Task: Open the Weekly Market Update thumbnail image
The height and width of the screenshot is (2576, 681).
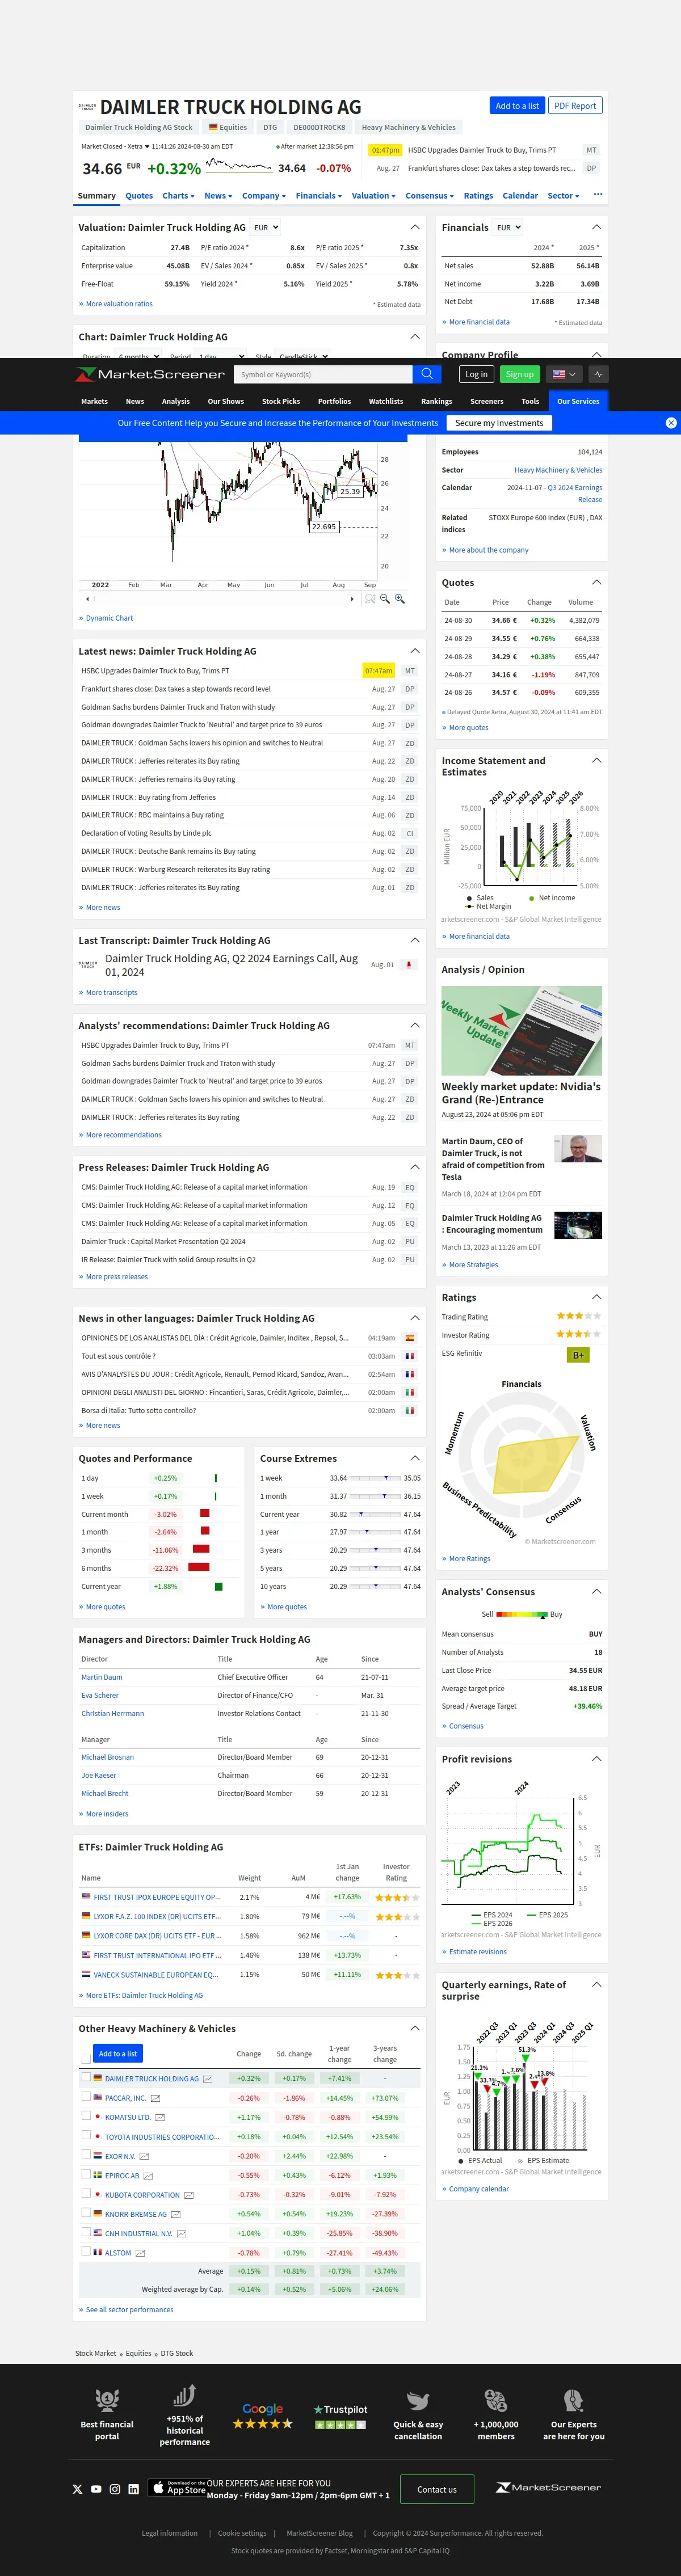Action: 522,1030
